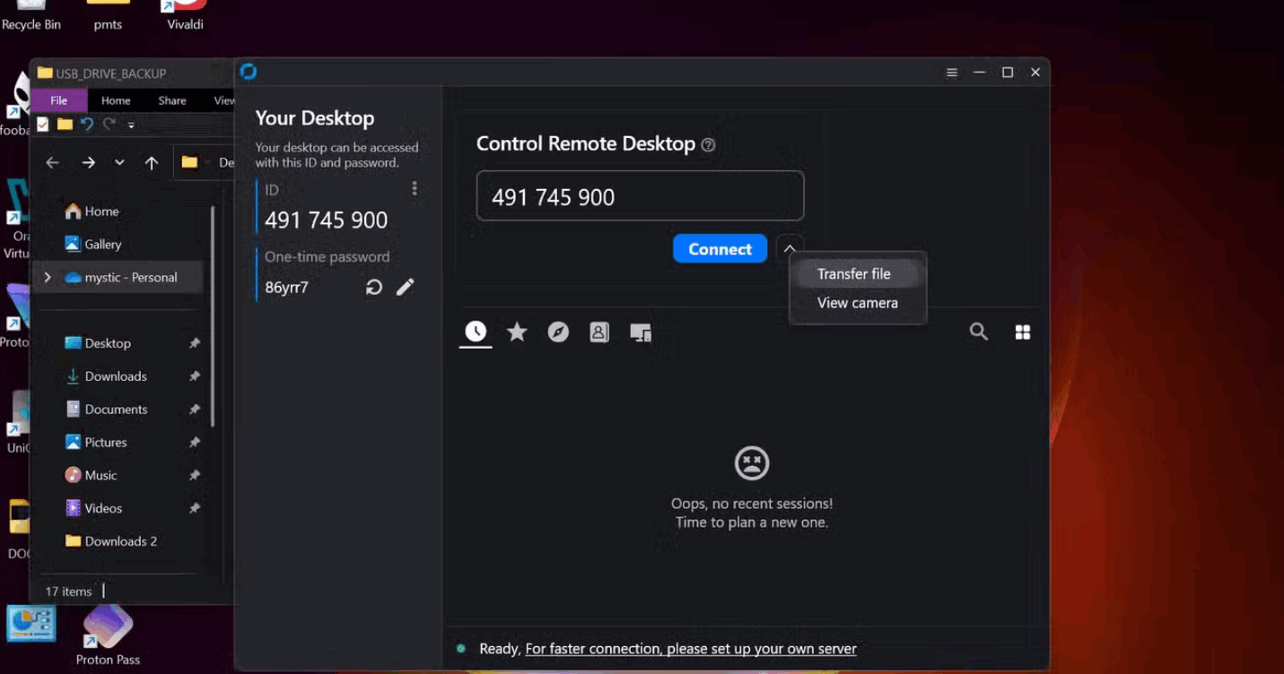
Task: Switch to grid view layout
Action: coord(1022,333)
